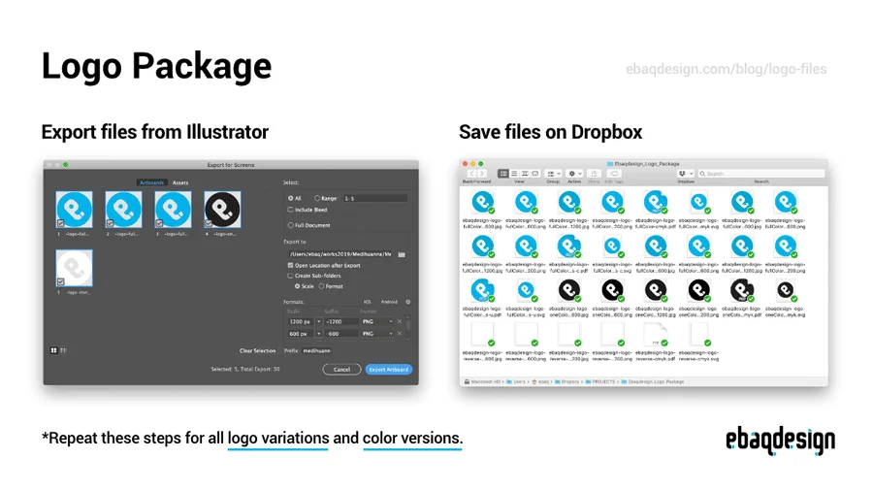The height and width of the screenshot is (491, 873).
Task: Go forward in the Finder window
Action: [482, 174]
